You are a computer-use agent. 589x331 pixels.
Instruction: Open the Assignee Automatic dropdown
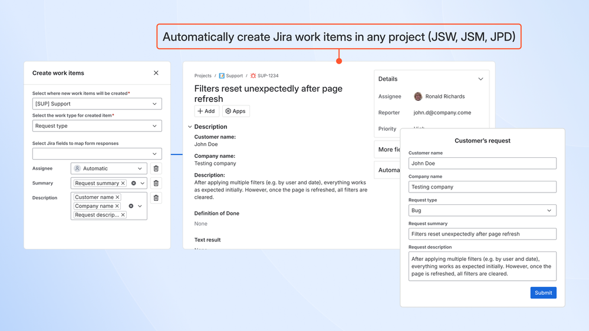109,168
